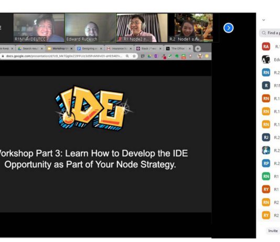The width and height of the screenshot is (280, 242).
Task: Click the Invite button in participants panel
Action: 273,231
